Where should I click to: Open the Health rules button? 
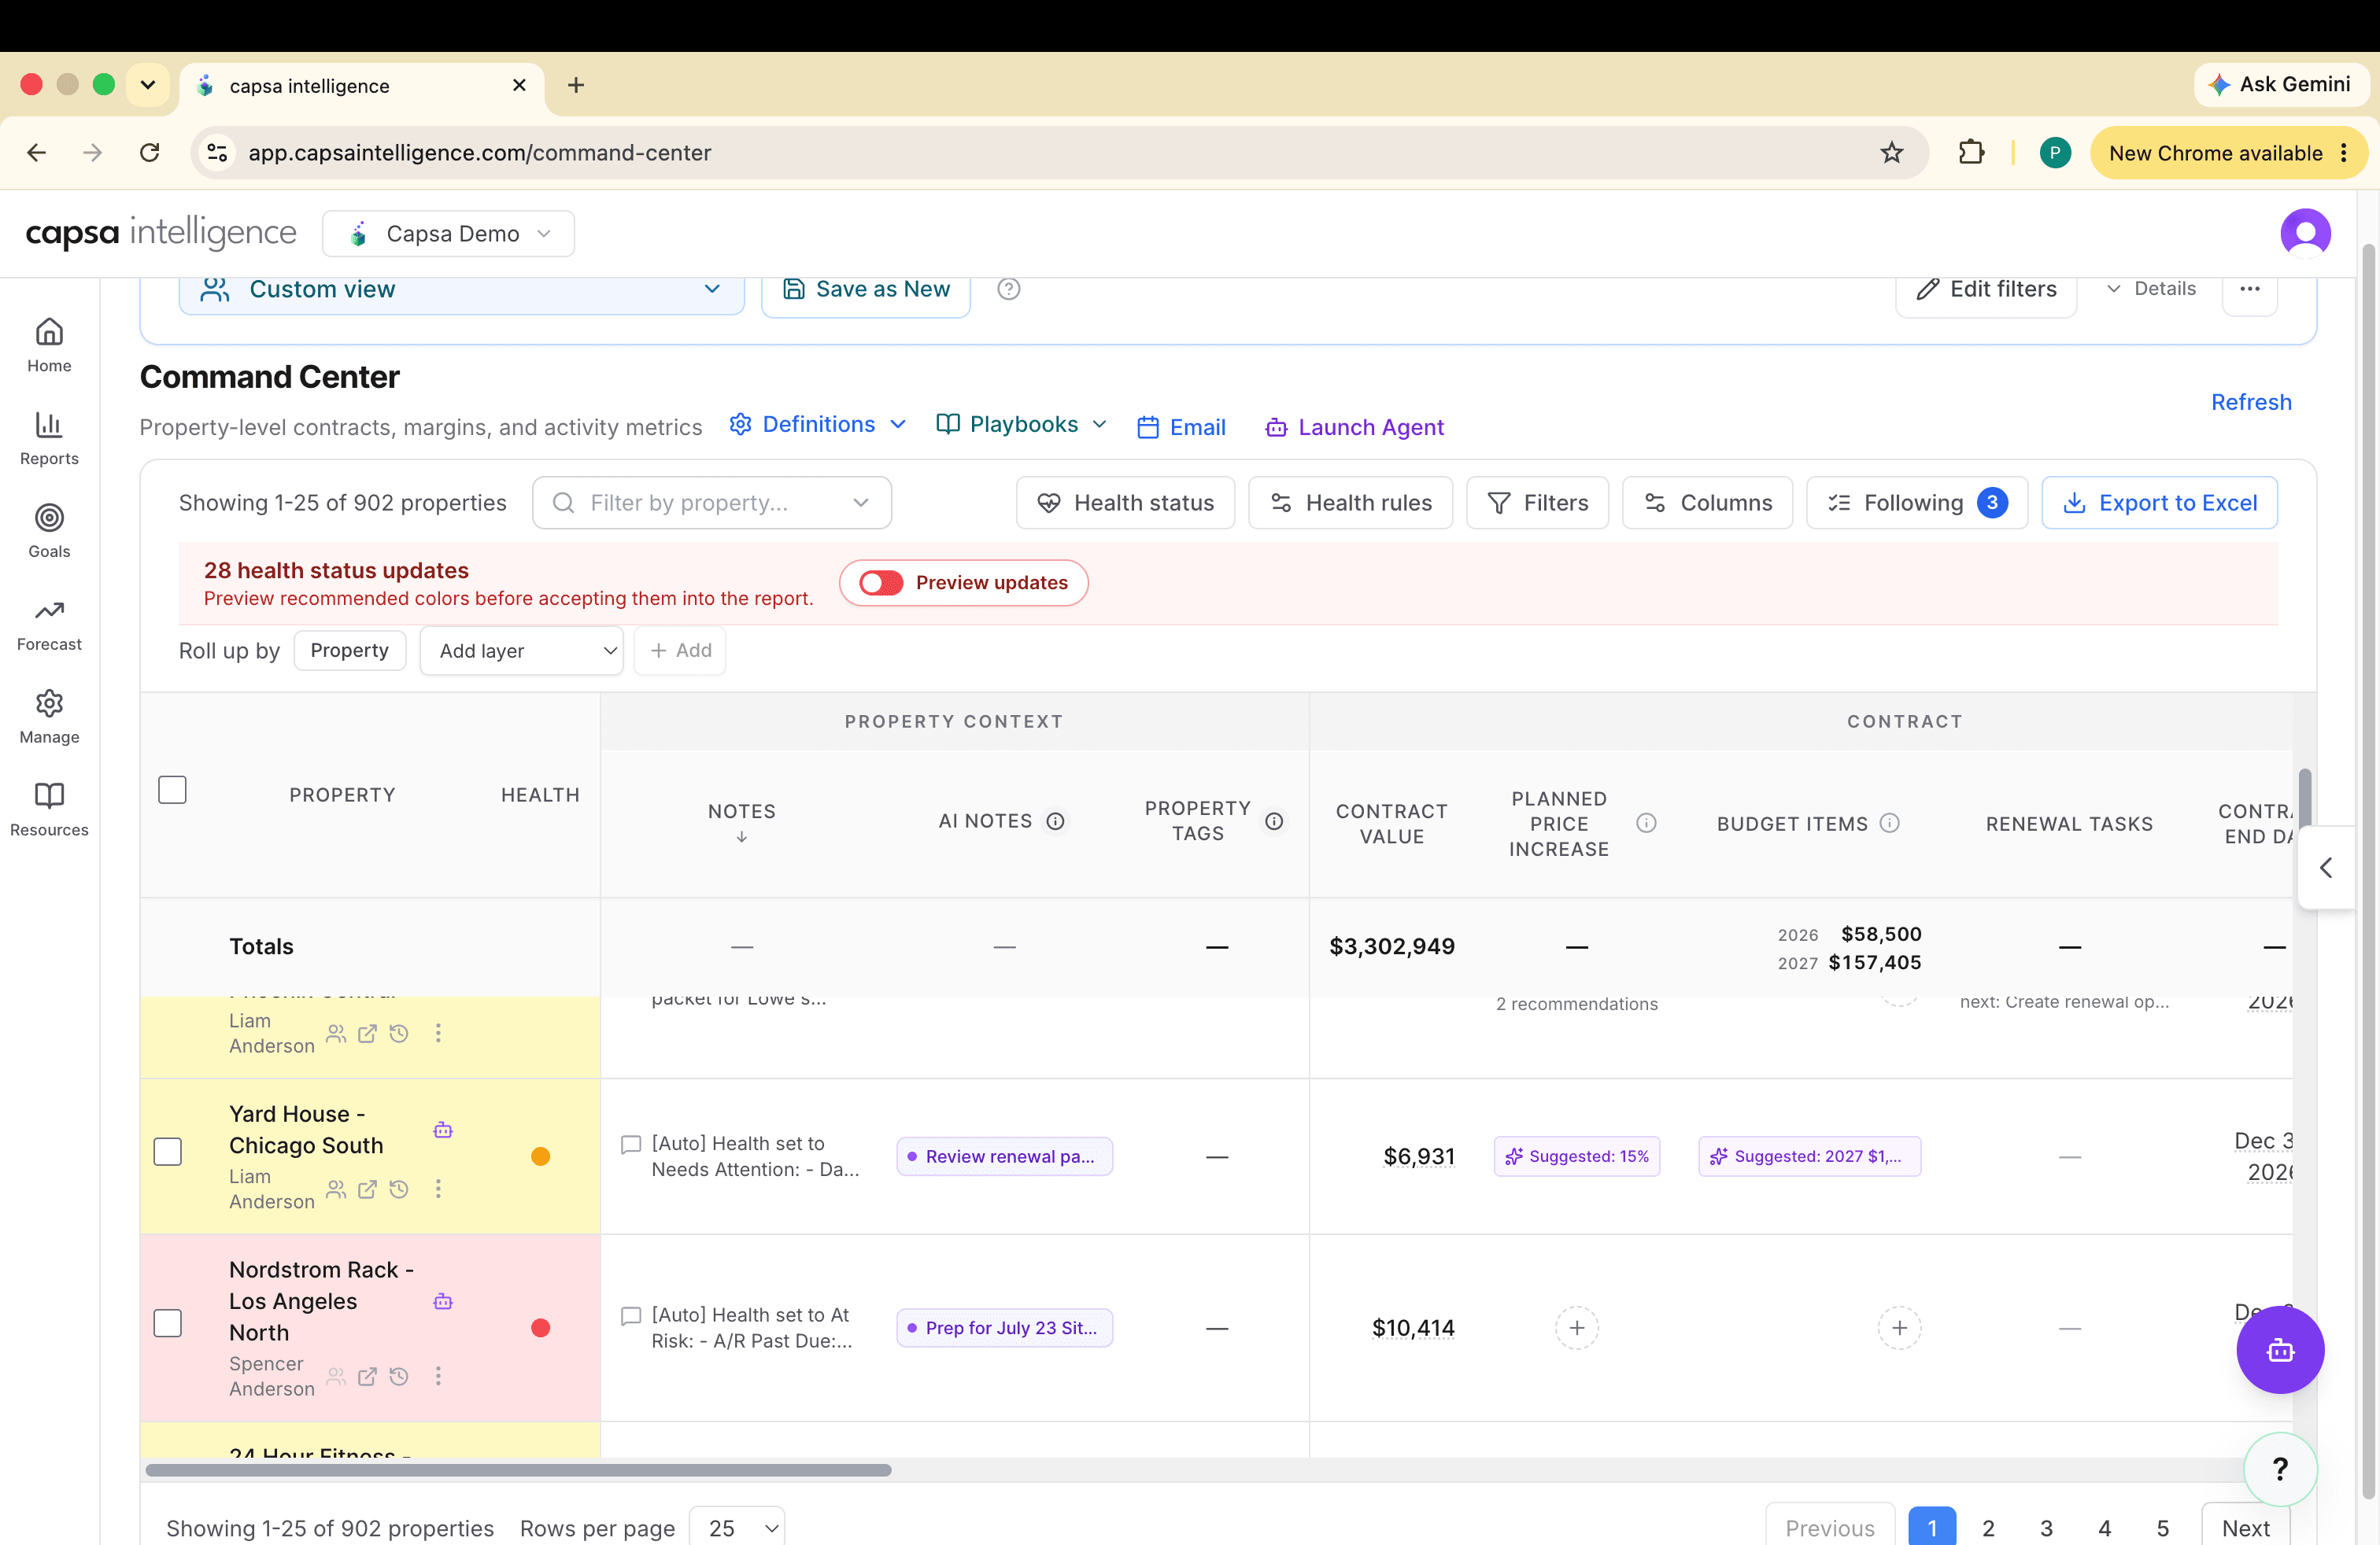[1350, 503]
